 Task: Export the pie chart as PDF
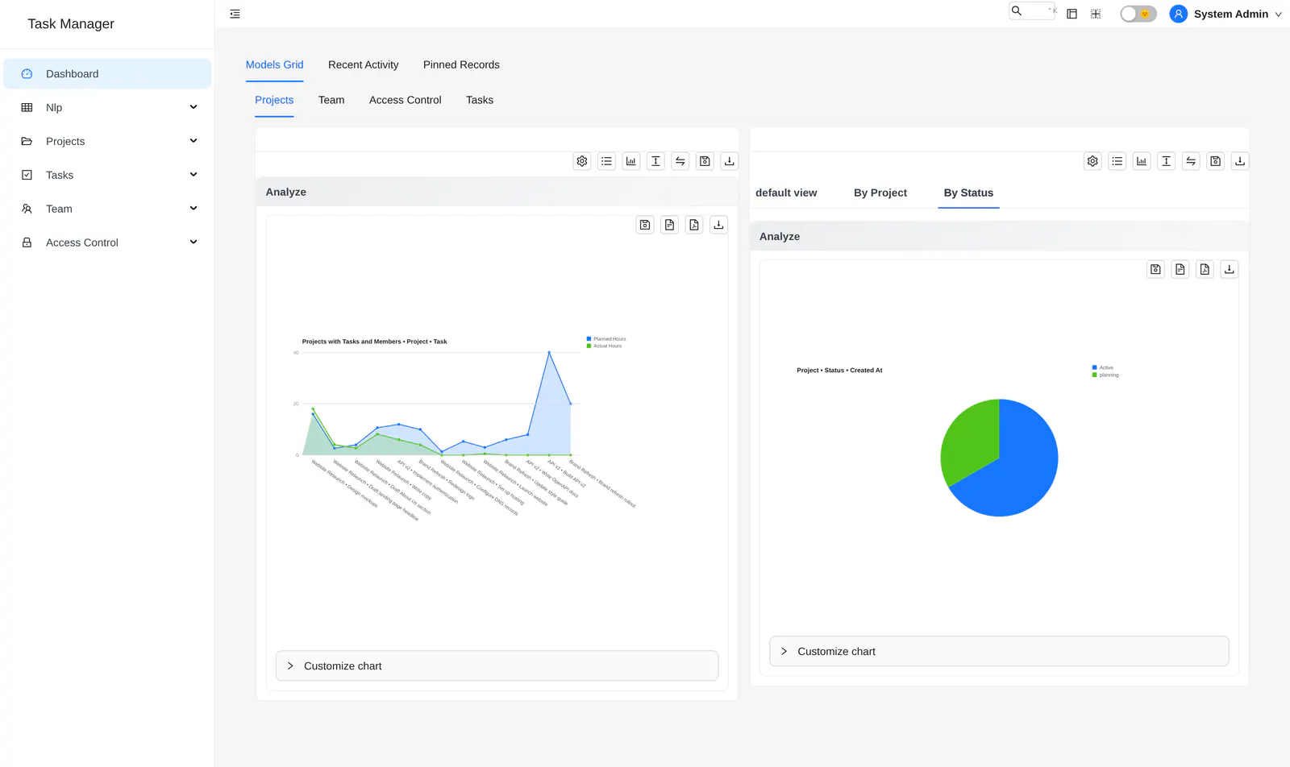[1205, 269]
